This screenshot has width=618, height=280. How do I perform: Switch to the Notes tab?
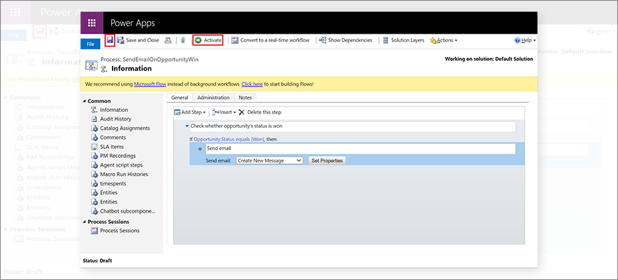(245, 97)
